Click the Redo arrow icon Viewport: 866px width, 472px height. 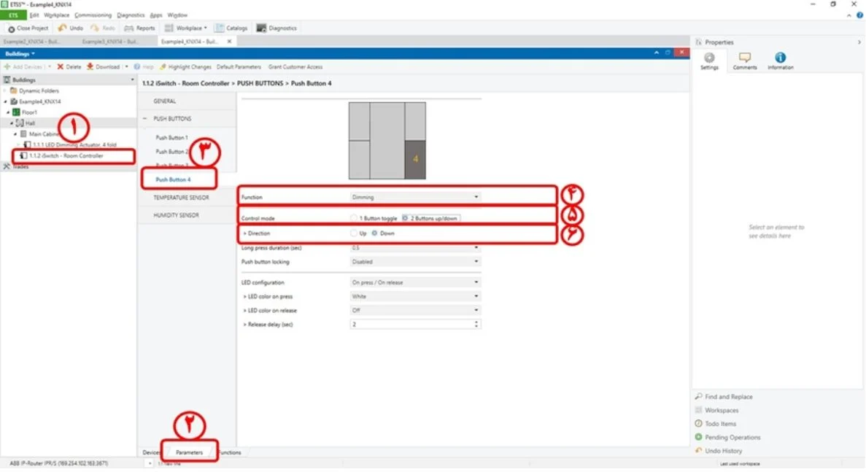point(94,28)
